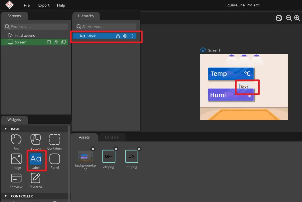The width and height of the screenshot is (302, 202).
Task: Toggle the lock on Screen1
Action: click(56, 42)
